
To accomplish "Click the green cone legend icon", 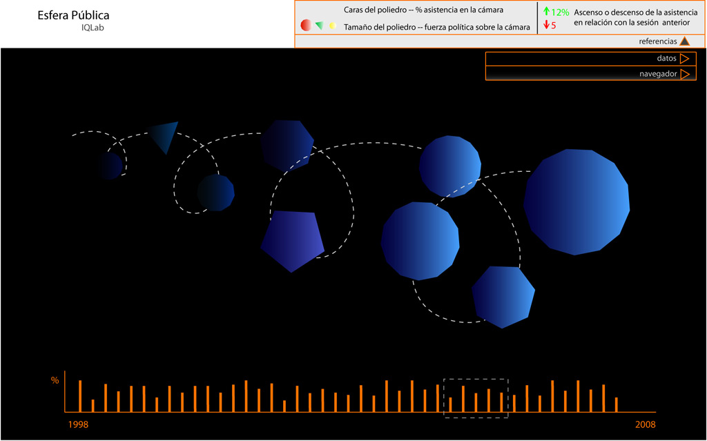I will point(319,26).
